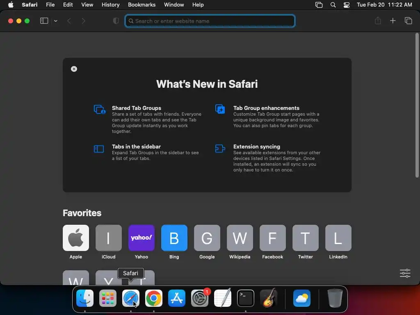
Task: Open Stage Manager from menu bar
Action: tap(319, 5)
